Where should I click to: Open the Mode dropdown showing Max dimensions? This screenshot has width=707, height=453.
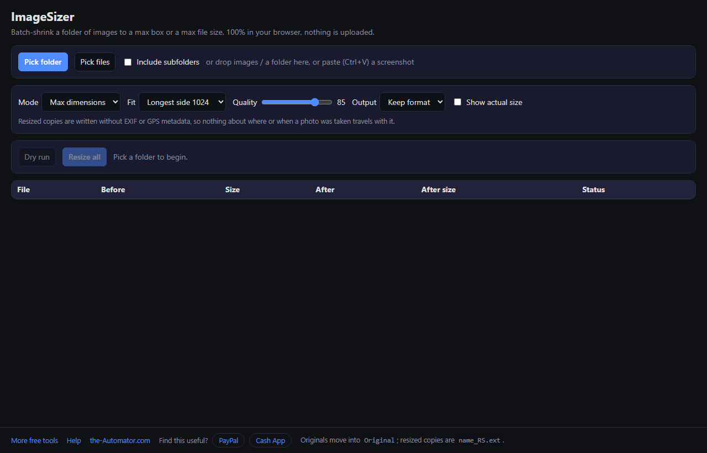[x=81, y=102]
